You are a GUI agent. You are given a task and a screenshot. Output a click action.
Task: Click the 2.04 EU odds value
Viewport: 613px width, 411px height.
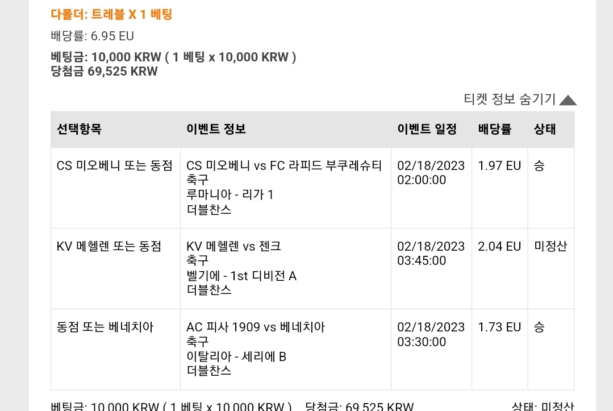point(499,246)
